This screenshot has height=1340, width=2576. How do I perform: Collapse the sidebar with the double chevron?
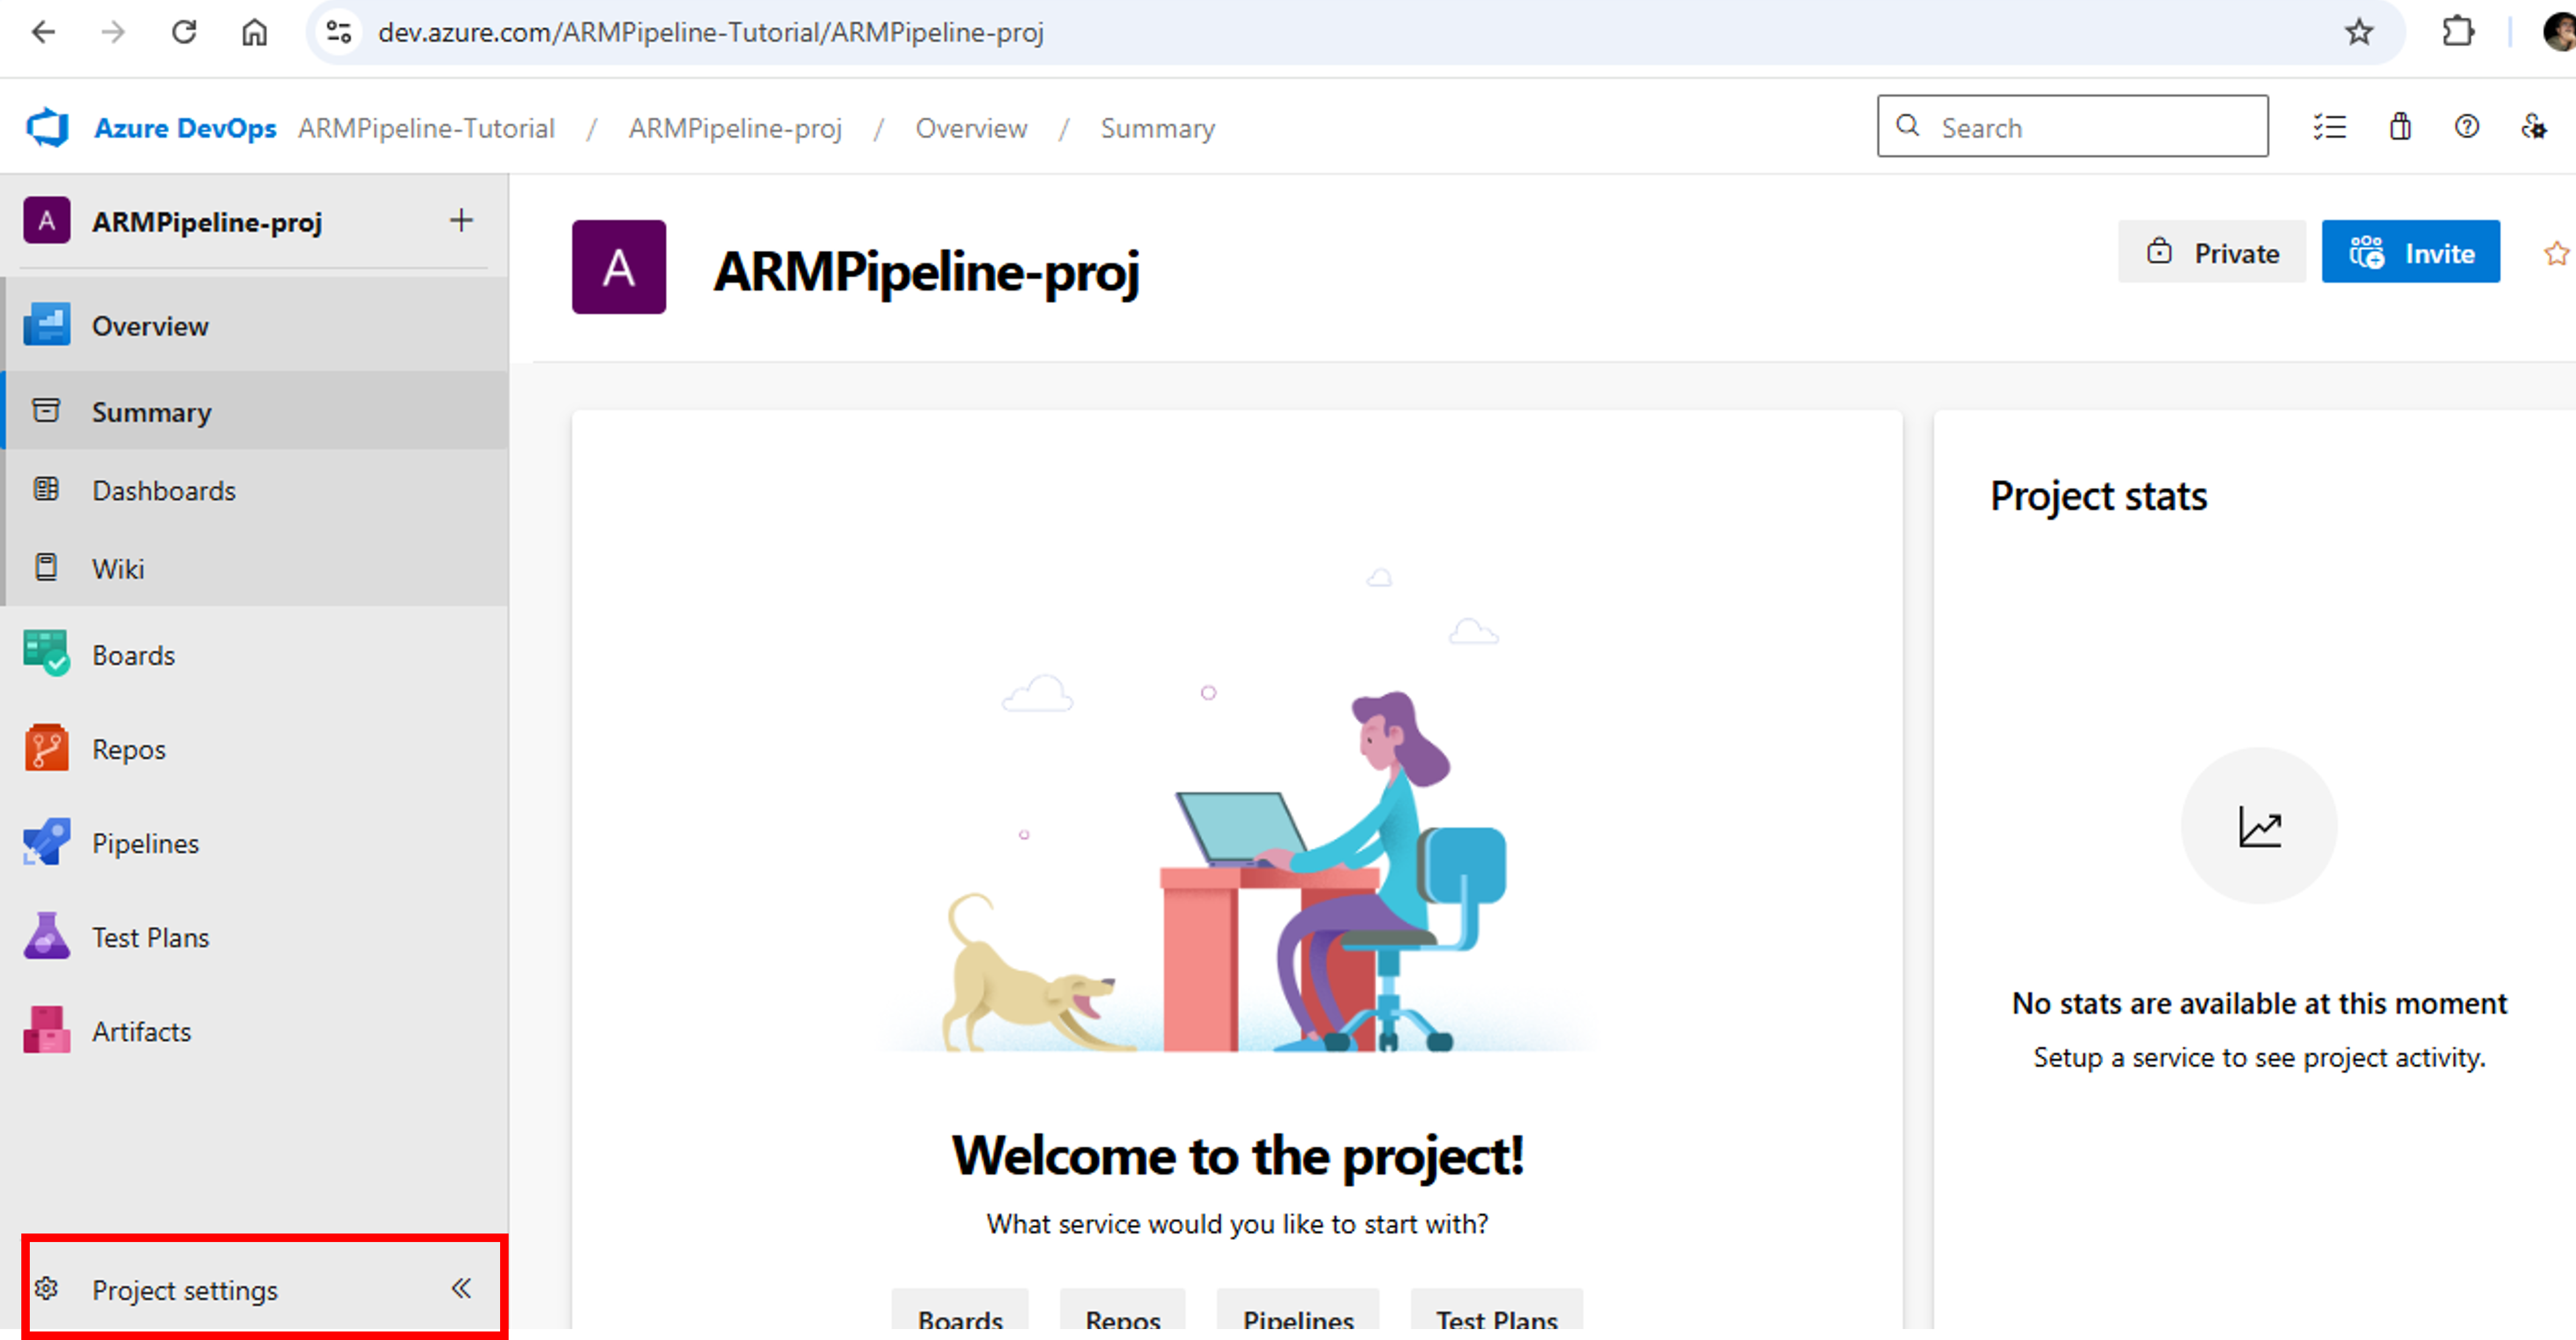click(461, 1289)
